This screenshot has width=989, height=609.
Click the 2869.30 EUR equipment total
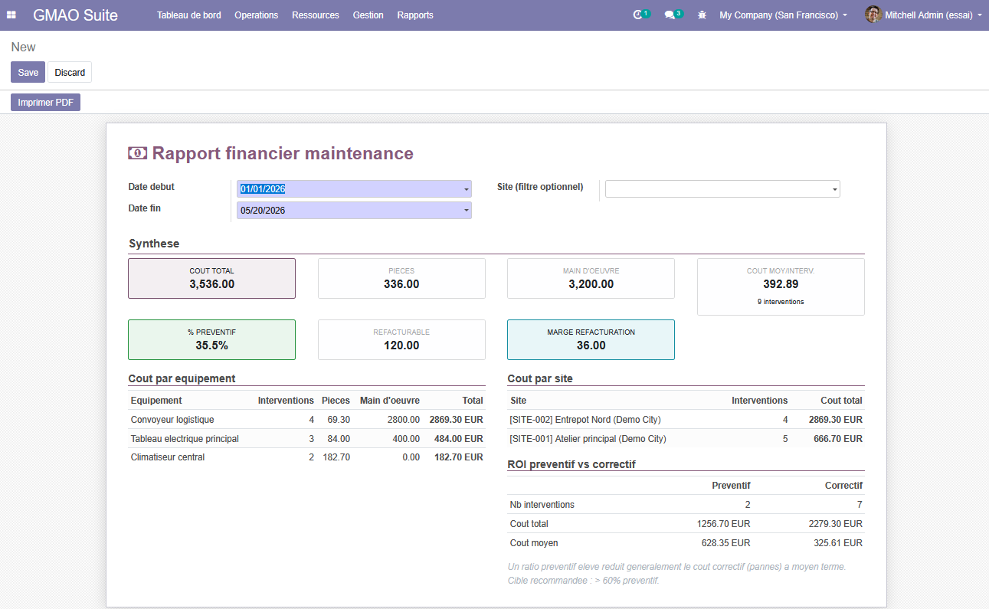tap(456, 420)
